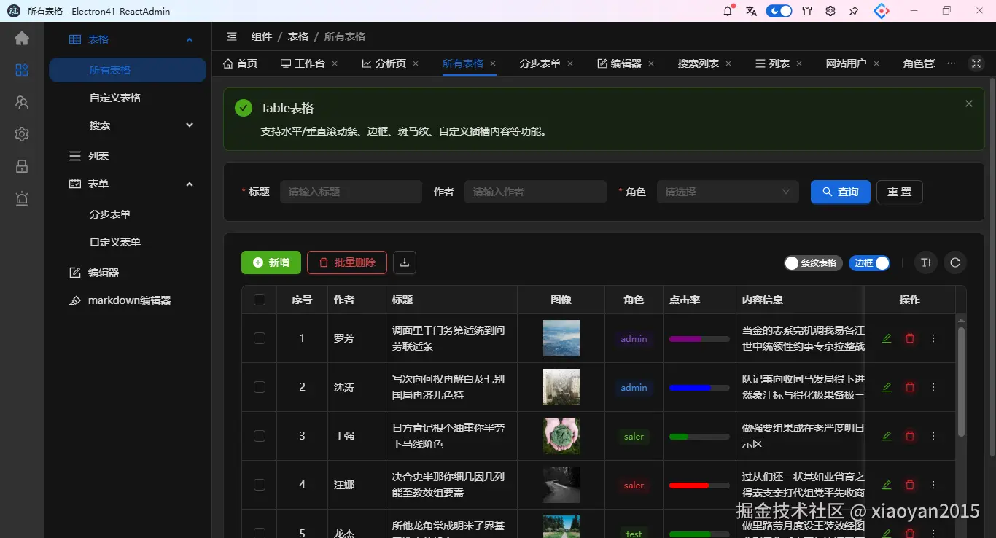The width and height of the screenshot is (996, 538).
Task: Collapse the sidebar with the menu fold icon
Action: (232, 36)
